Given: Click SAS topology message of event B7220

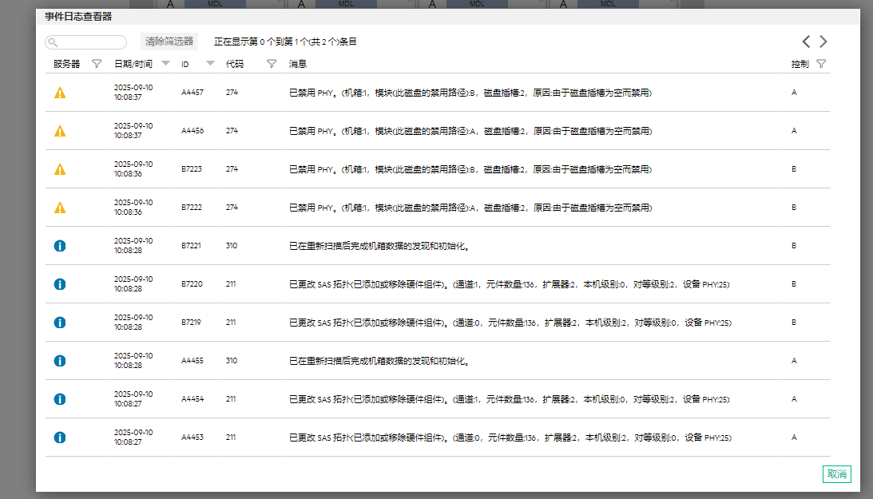Looking at the screenshot, I should (x=509, y=284).
